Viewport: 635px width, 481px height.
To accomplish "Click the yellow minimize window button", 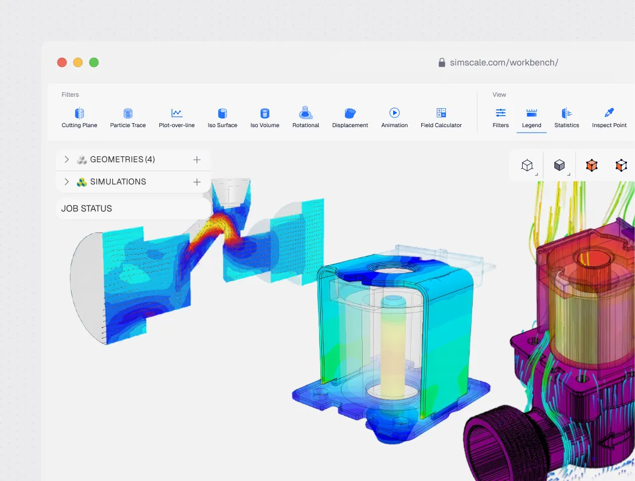I will click(x=78, y=62).
